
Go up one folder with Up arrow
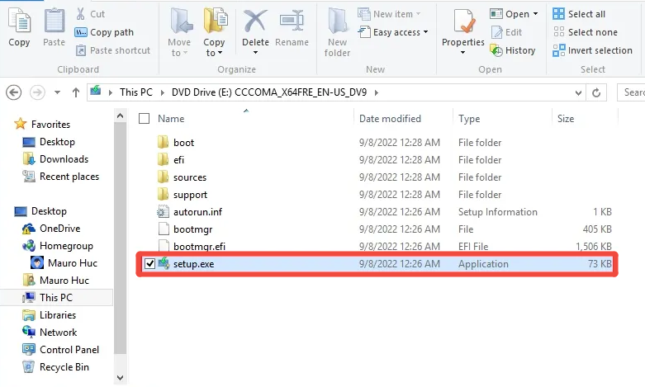point(76,92)
